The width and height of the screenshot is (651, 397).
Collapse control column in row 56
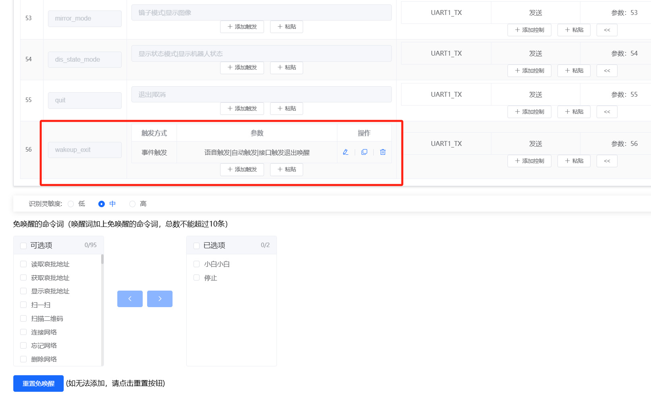pos(607,161)
